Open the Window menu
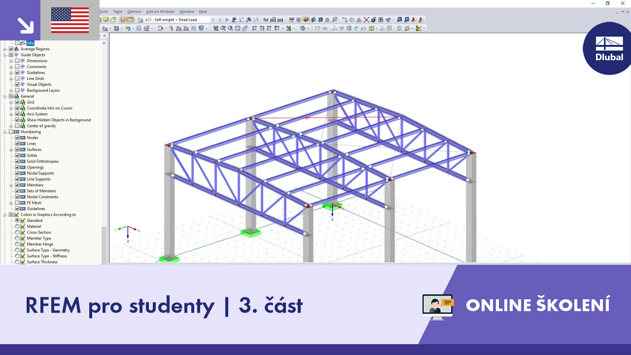 [x=187, y=11]
